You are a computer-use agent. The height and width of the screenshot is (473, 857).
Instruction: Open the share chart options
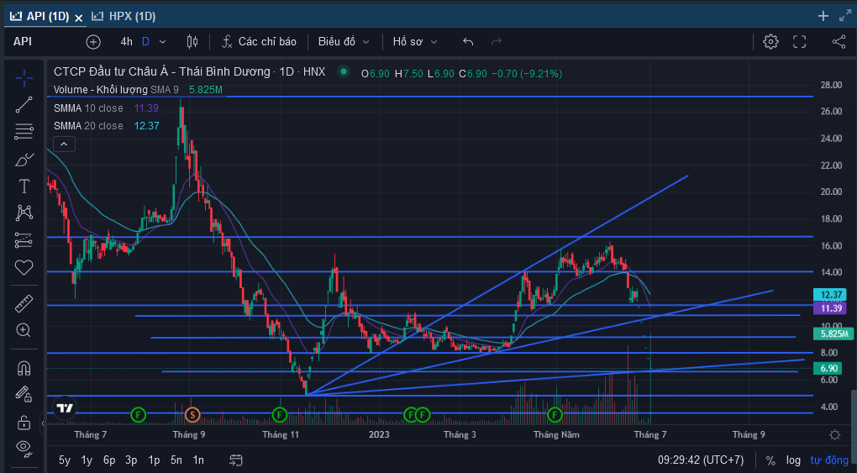point(839,41)
